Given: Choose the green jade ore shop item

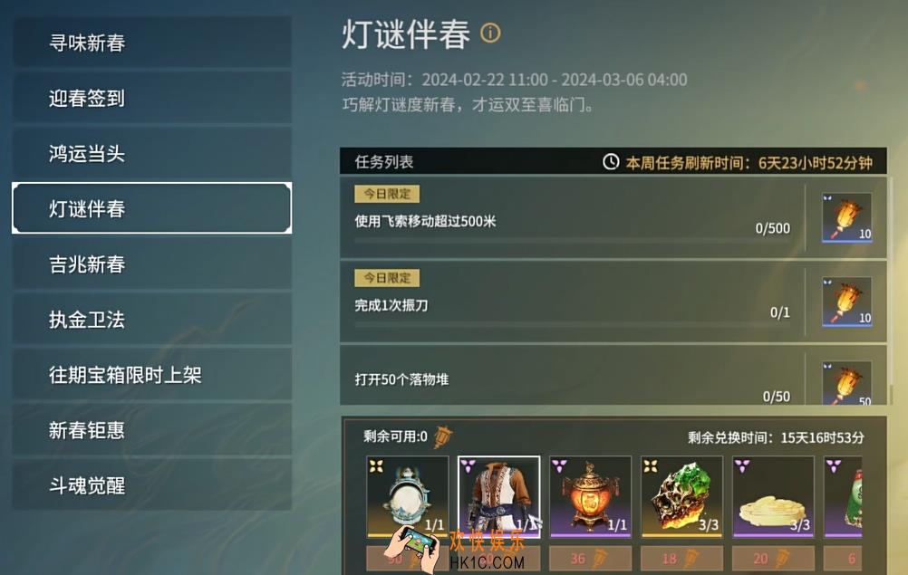Looking at the screenshot, I should [x=681, y=497].
